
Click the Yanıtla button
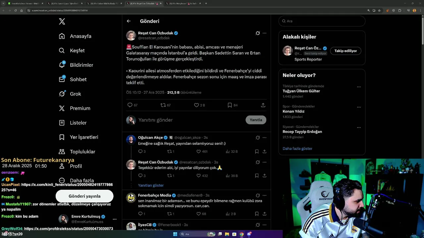click(256, 120)
